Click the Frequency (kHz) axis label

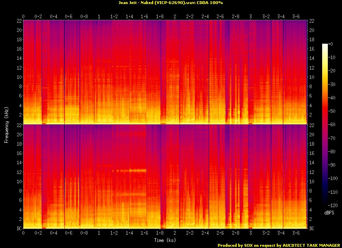tap(6, 124)
